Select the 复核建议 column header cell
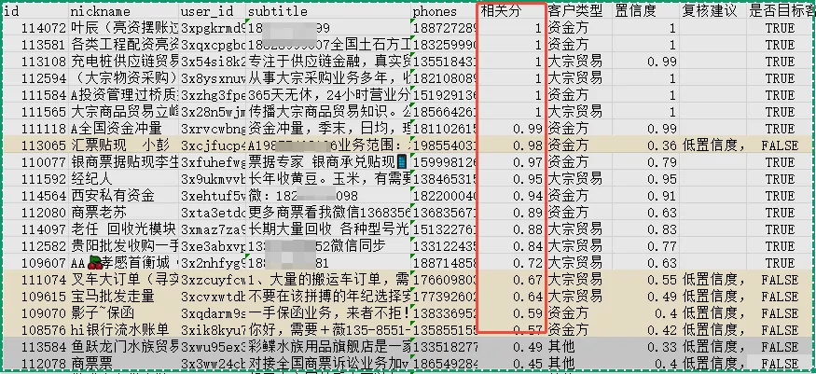Image resolution: width=816 pixels, height=374 pixels. (x=713, y=11)
